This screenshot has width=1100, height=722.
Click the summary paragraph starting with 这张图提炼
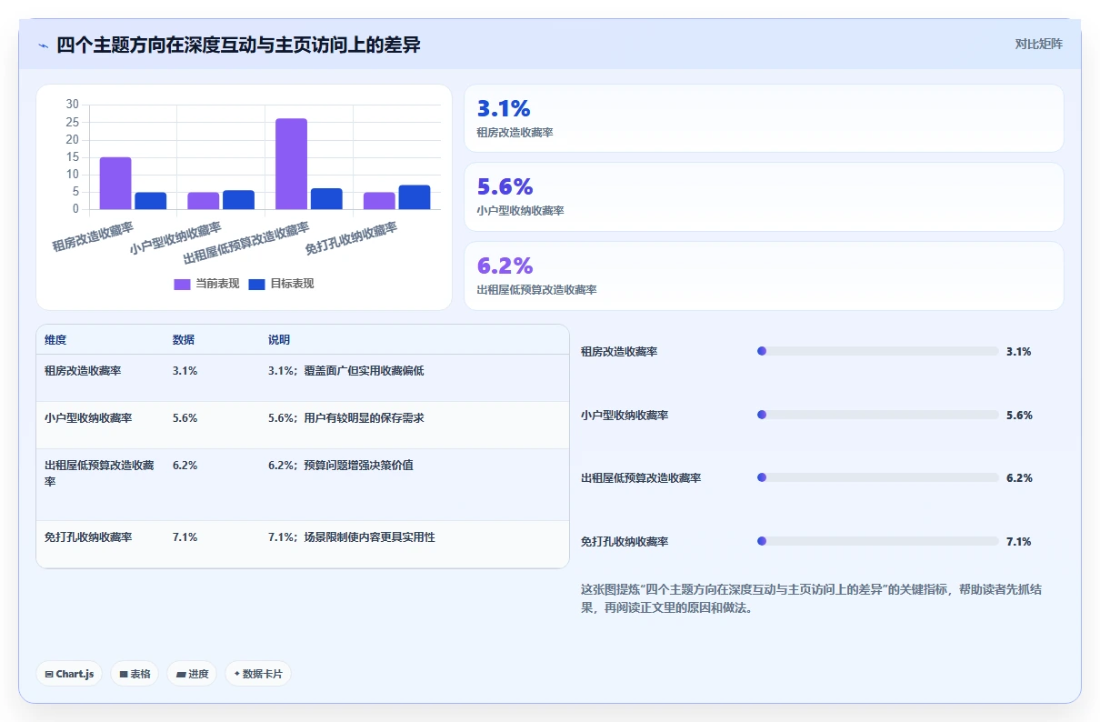[x=811, y=598]
